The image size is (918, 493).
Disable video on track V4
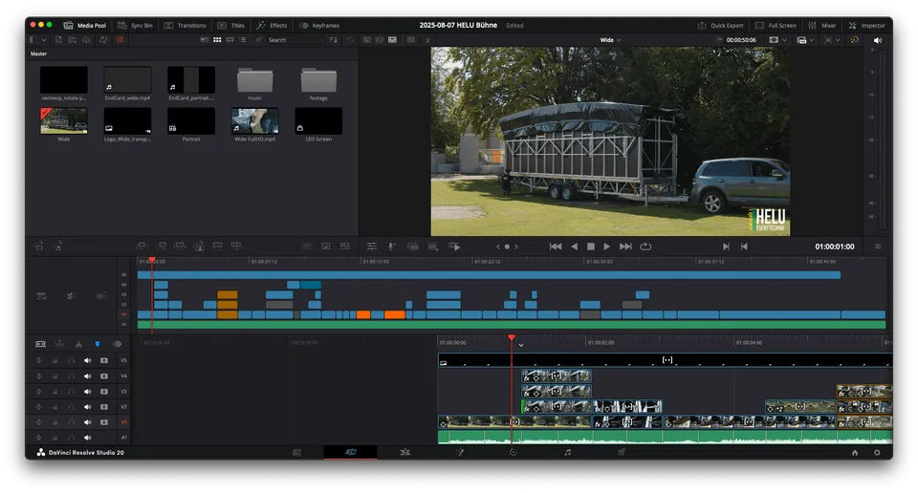pos(103,376)
